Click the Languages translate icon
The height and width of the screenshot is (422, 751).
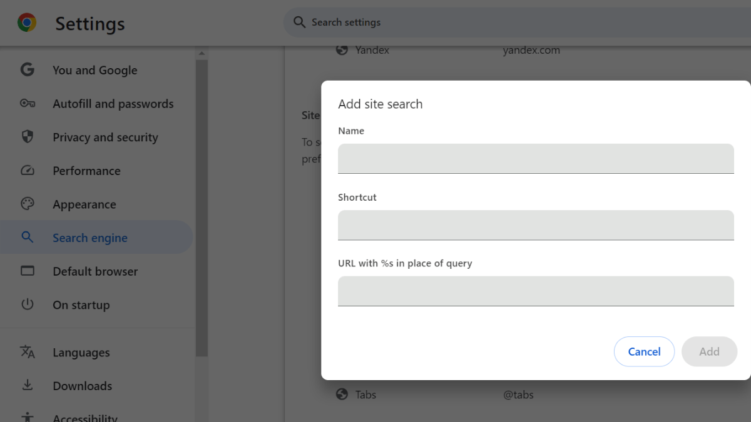point(27,352)
